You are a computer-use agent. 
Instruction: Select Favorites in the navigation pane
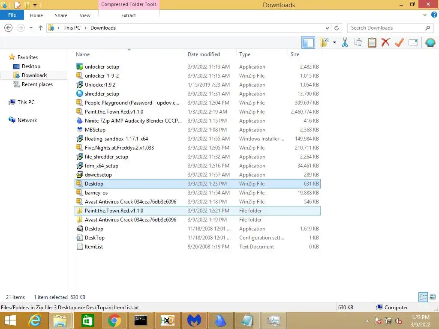coord(27,57)
